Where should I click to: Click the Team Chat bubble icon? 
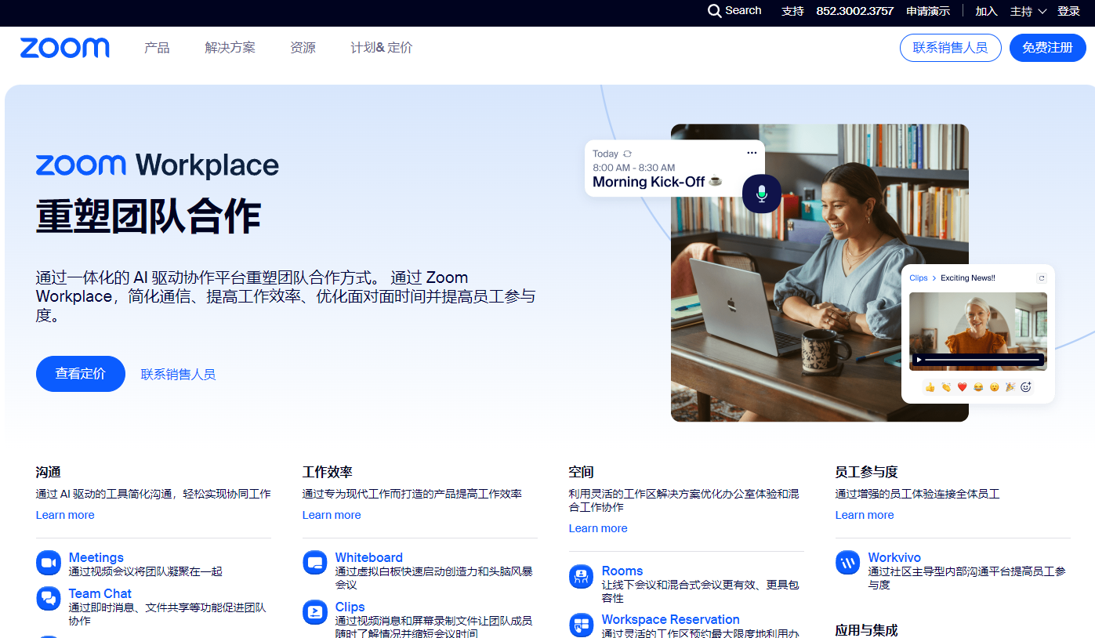tap(49, 599)
